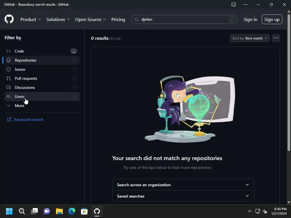Click the Pull requests branch icon
The width and height of the screenshot is (291, 218).
click(9, 78)
